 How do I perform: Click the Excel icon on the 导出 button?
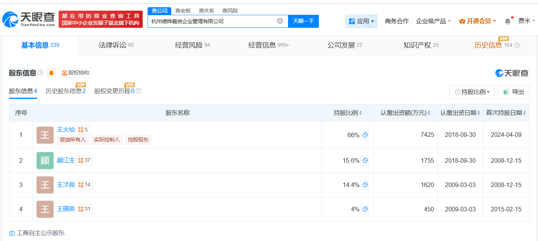tap(506, 92)
